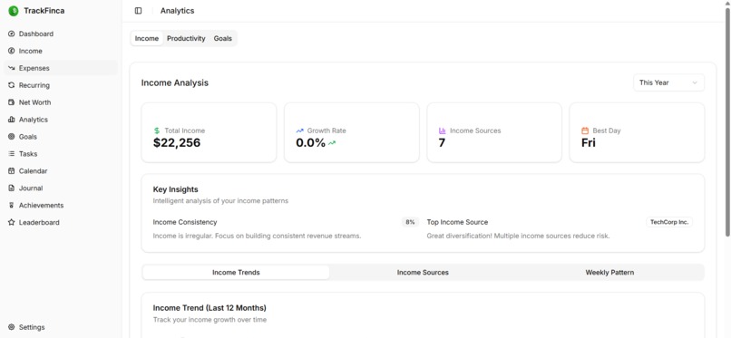This screenshot has width=731, height=338.
Task: Click the 8% consistency badge
Action: (410, 223)
